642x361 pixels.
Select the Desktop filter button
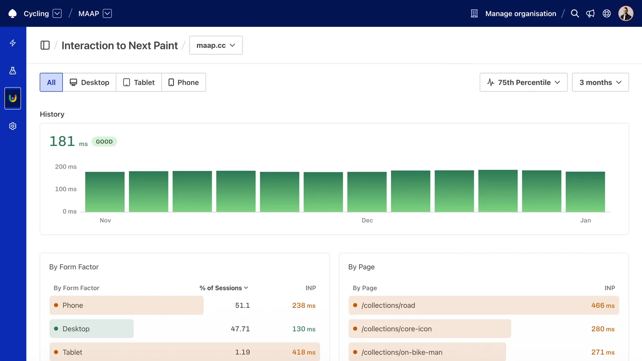(x=89, y=82)
